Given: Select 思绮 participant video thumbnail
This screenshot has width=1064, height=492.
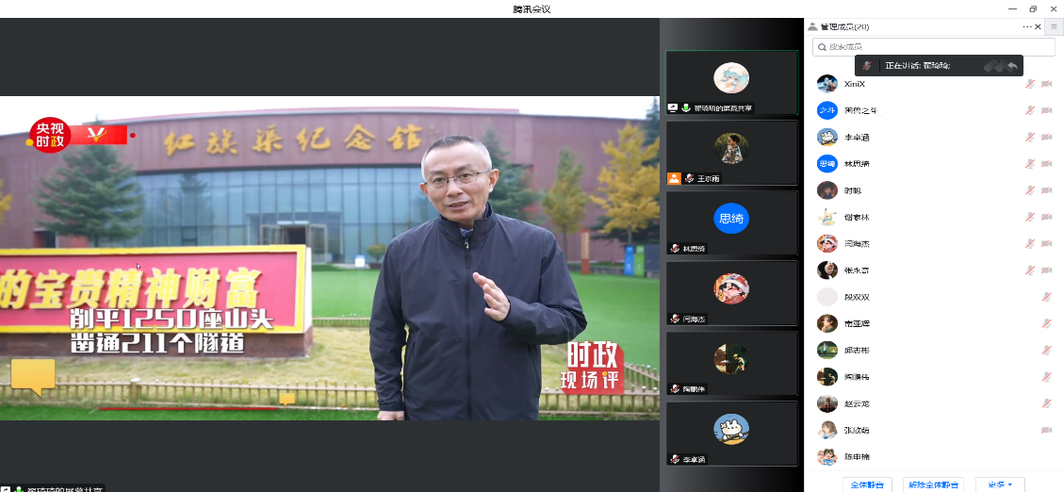Looking at the screenshot, I should 731,222.
